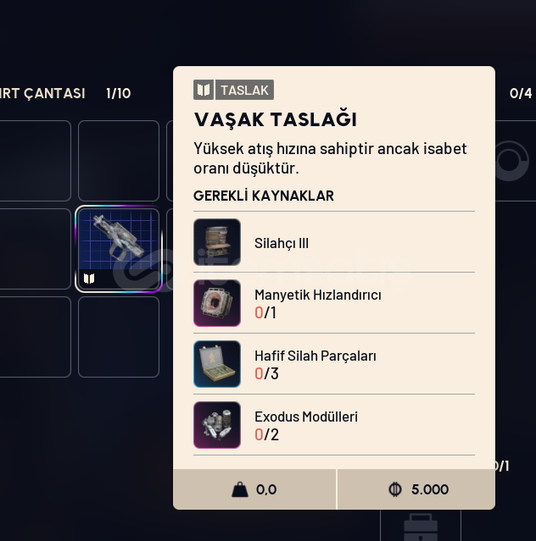Click the weight bag icon
Viewport: 536px width, 541px height.
click(240, 489)
